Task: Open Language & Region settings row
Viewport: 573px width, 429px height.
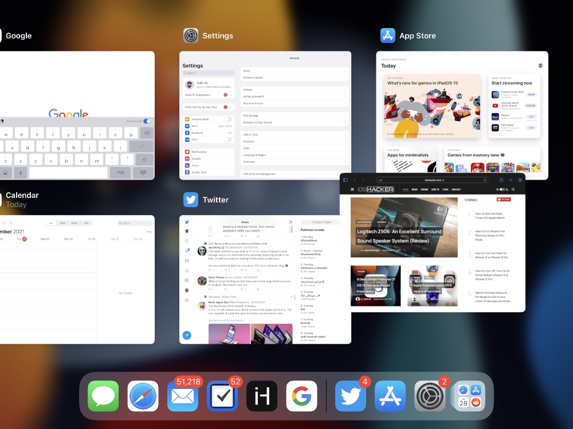Action: (294, 155)
